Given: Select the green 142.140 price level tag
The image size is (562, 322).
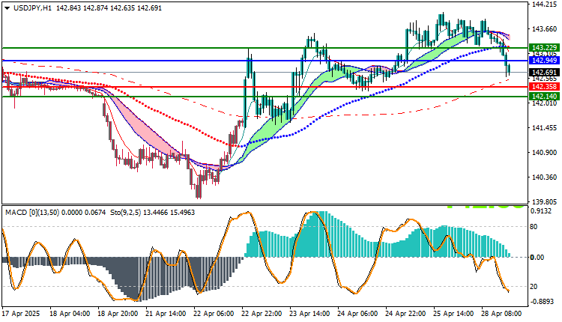Looking at the screenshot, I should coord(544,97).
